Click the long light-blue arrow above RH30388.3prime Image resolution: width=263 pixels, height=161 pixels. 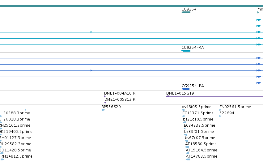click(13, 110)
